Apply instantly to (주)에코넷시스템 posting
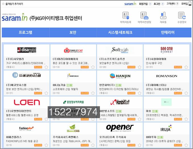The image size is (193, 149). coord(38,93)
